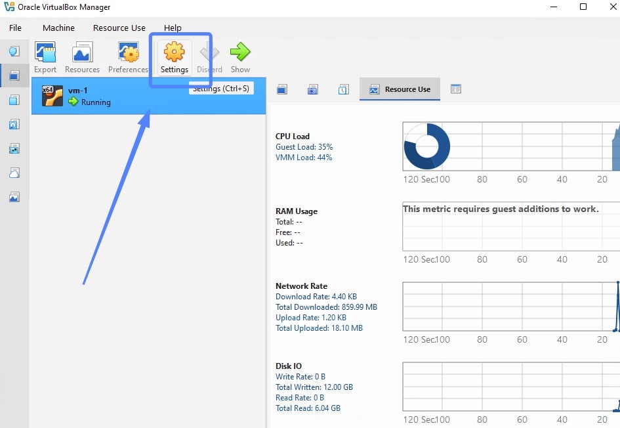Click the VirtualBox logo in title bar
The image size is (620, 428).
[x=9, y=7]
